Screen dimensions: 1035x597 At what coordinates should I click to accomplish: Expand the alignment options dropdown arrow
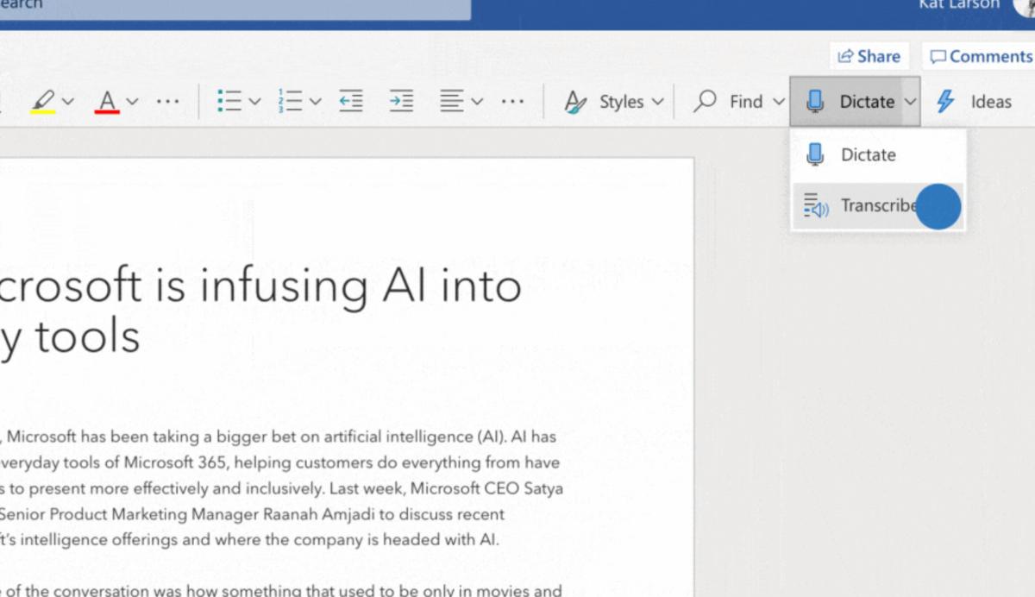(477, 102)
